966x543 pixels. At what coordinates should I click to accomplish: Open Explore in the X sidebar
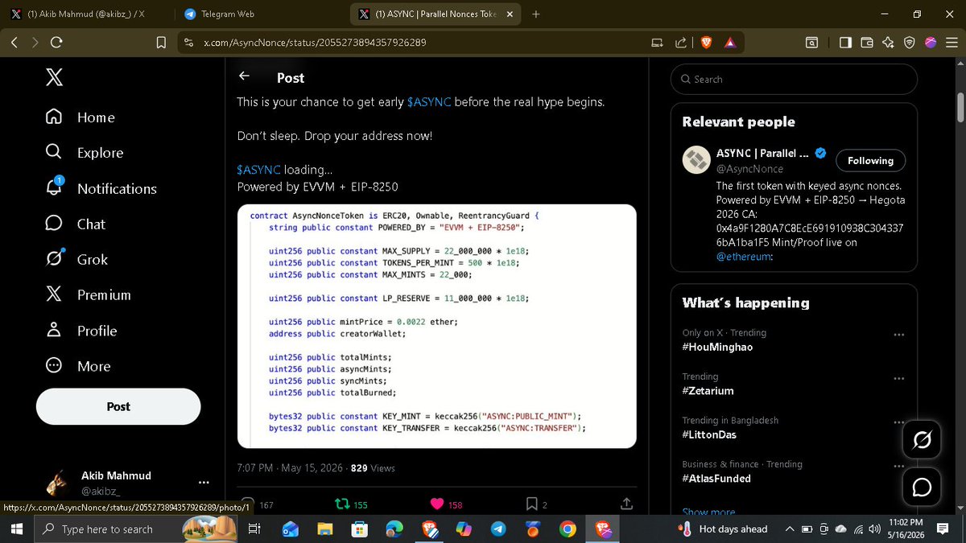click(x=85, y=153)
